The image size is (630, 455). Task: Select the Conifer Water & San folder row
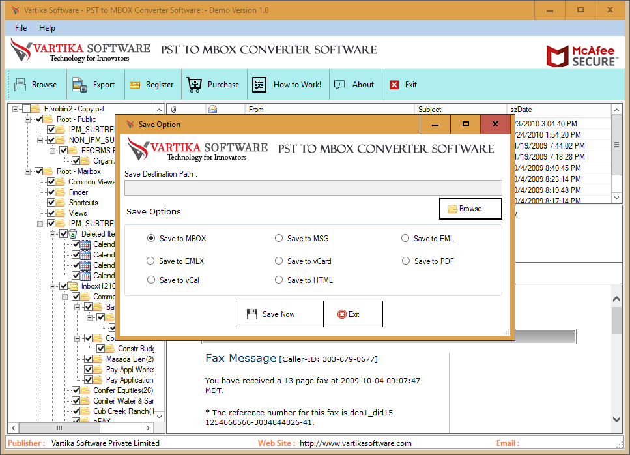click(x=123, y=401)
